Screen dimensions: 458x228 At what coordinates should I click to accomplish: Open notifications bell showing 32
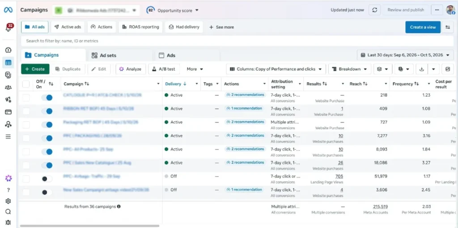click(8, 27)
